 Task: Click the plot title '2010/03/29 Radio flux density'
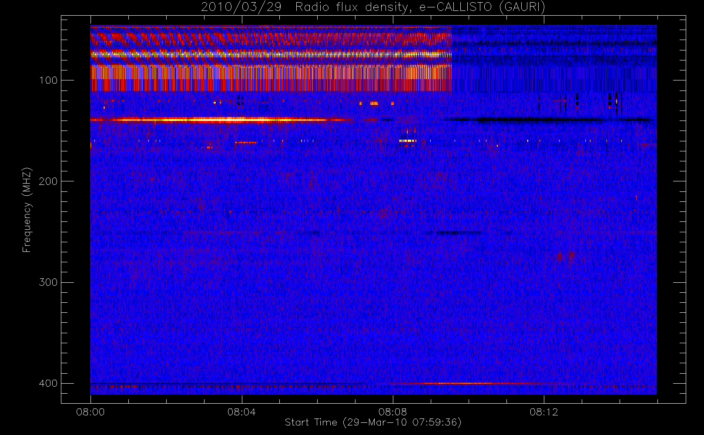[x=372, y=7]
